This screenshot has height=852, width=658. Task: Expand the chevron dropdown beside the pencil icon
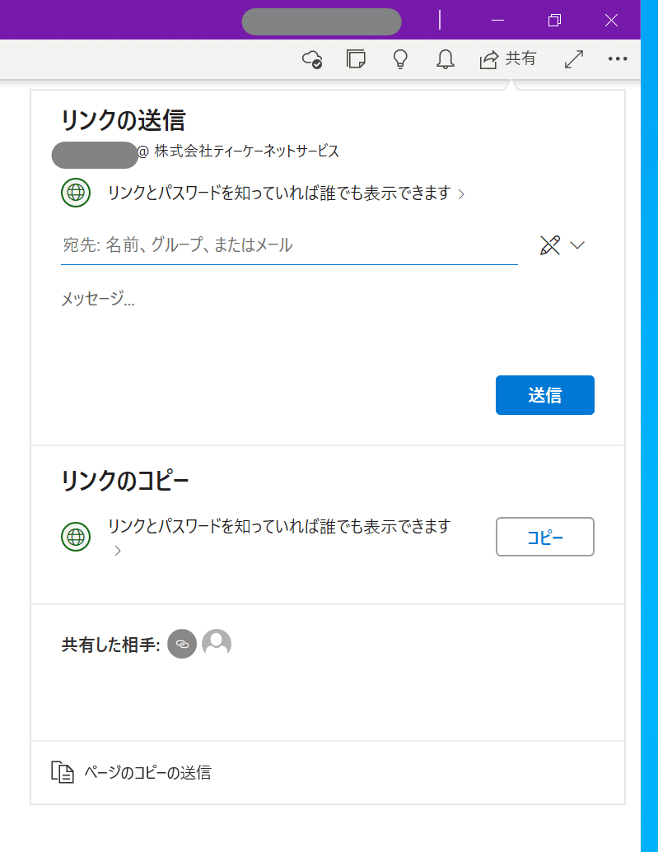click(577, 244)
